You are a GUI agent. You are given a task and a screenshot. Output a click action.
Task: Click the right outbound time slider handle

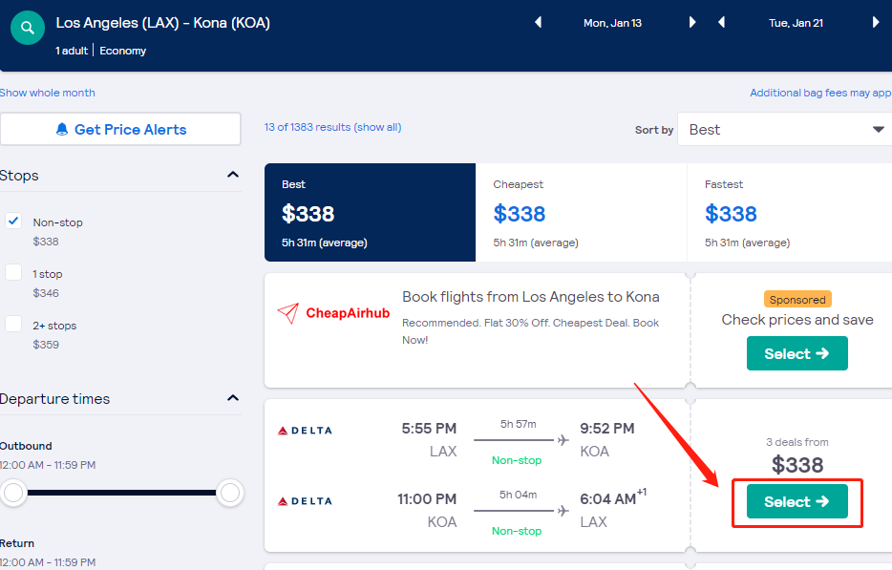(x=230, y=493)
